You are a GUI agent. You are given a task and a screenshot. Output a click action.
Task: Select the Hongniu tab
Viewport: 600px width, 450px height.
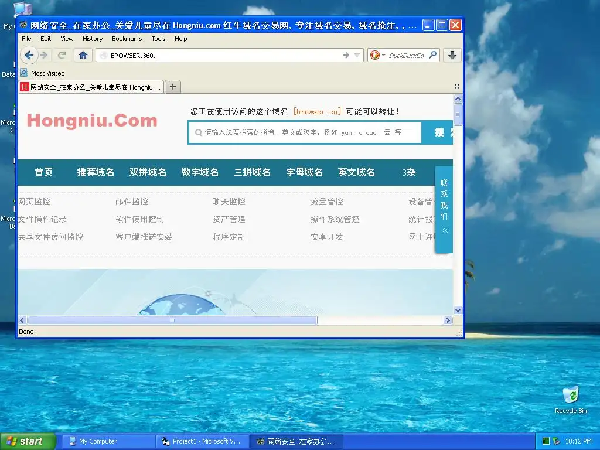point(91,87)
